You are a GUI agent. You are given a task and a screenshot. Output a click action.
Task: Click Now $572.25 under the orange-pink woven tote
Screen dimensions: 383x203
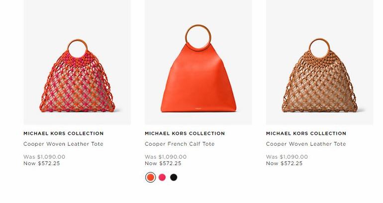tap(41, 163)
